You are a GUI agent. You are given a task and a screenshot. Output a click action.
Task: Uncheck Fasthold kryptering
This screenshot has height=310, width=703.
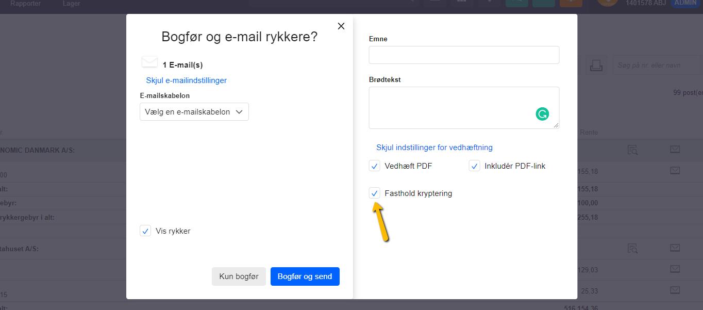[x=374, y=193]
